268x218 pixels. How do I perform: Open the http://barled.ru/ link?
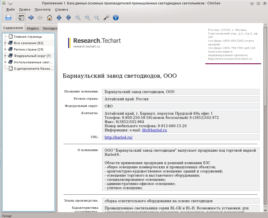point(119,137)
